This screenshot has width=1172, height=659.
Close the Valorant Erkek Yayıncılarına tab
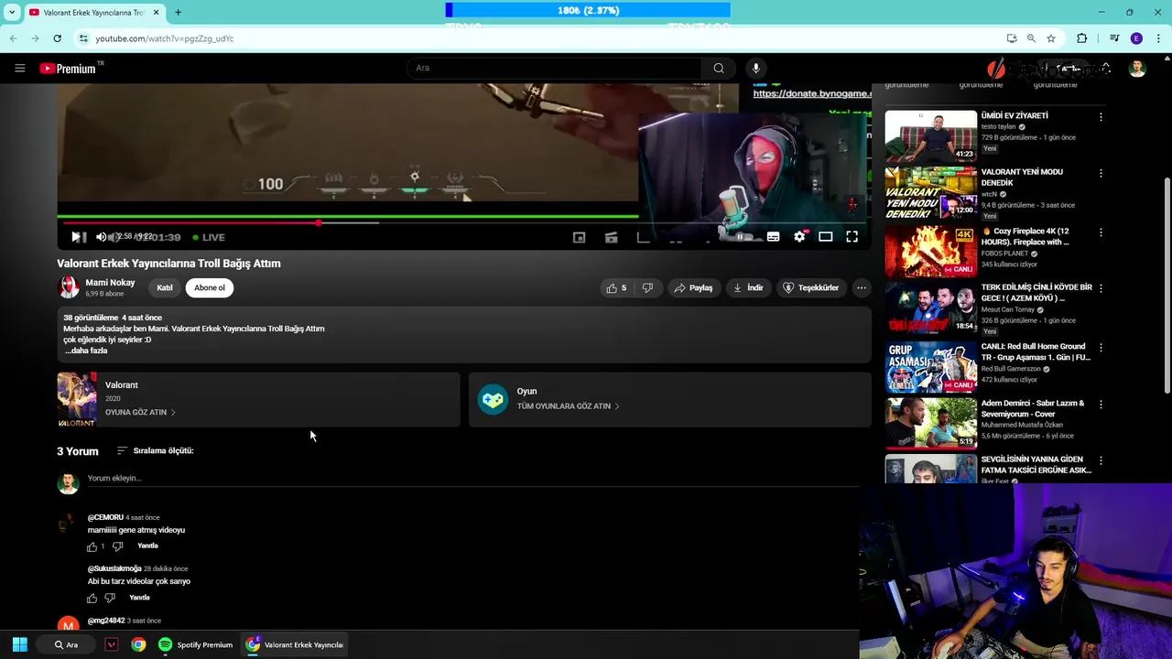156,13
